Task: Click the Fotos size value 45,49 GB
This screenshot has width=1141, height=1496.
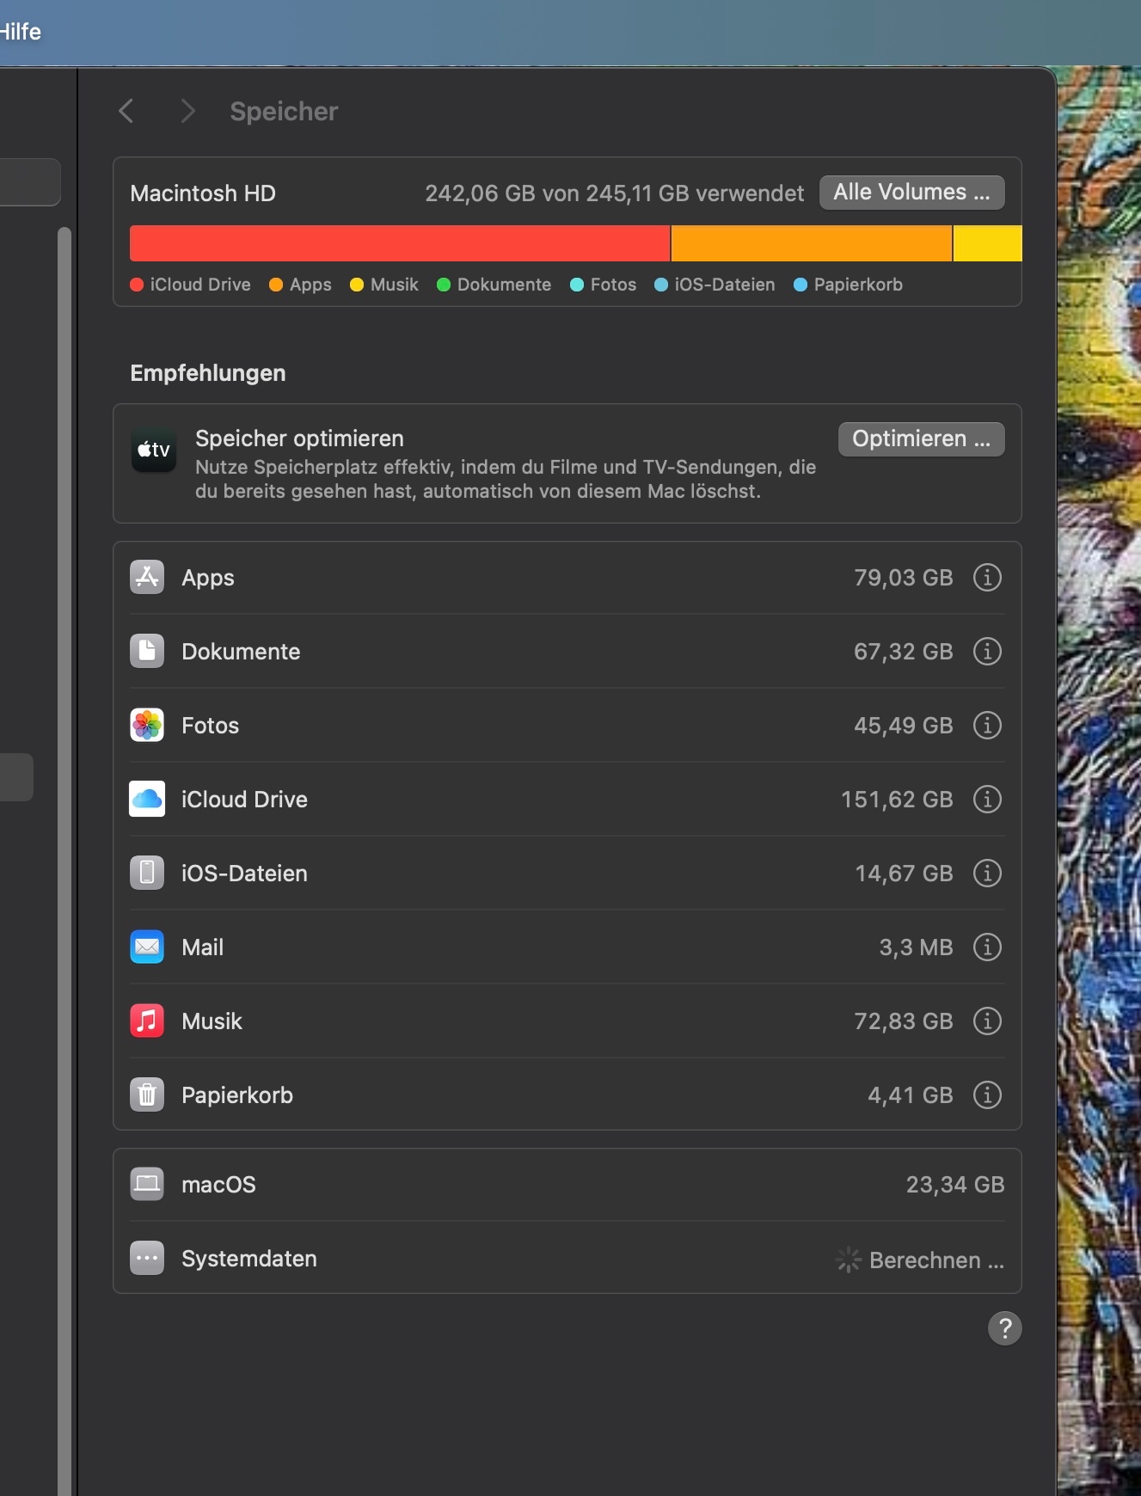Action: 903,726
